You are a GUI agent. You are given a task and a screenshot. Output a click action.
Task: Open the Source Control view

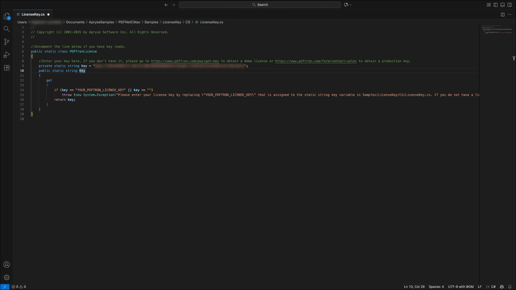(x=7, y=42)
